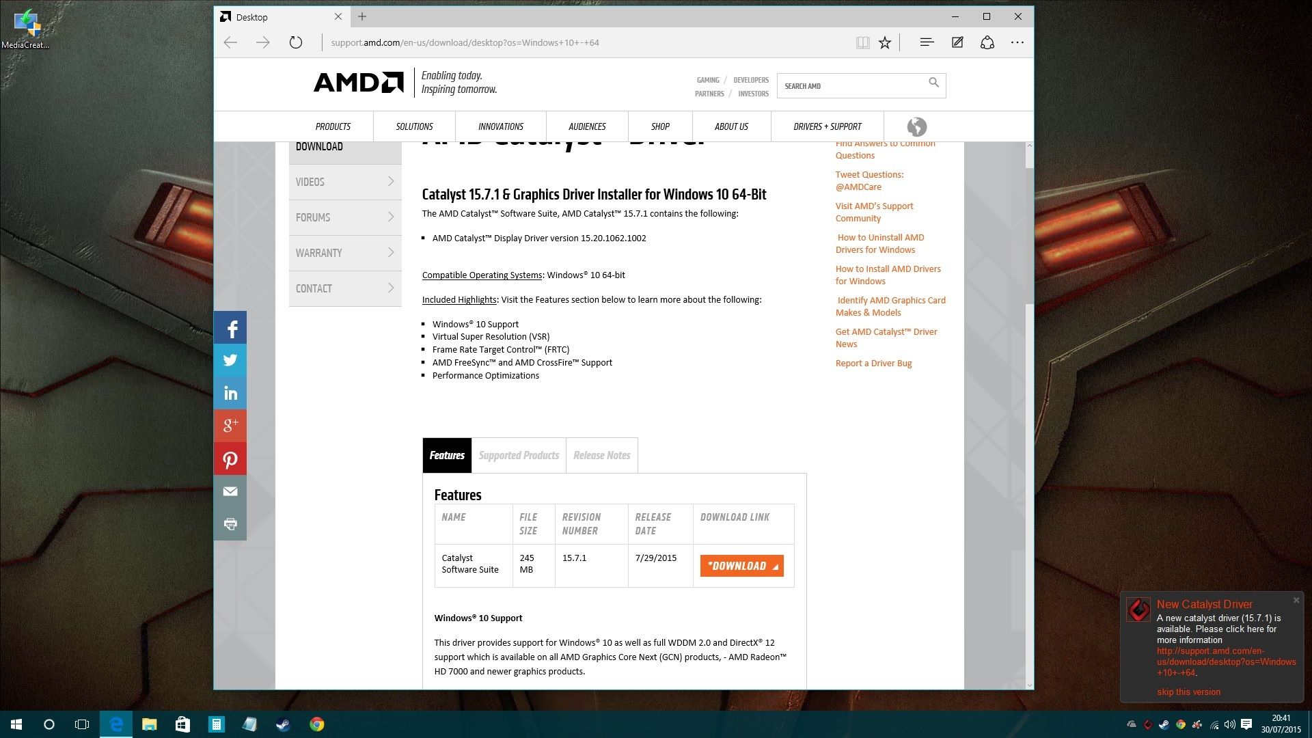1312x738 pixels.
Task: Pin page on Pinterest
Action: (230, 459)
